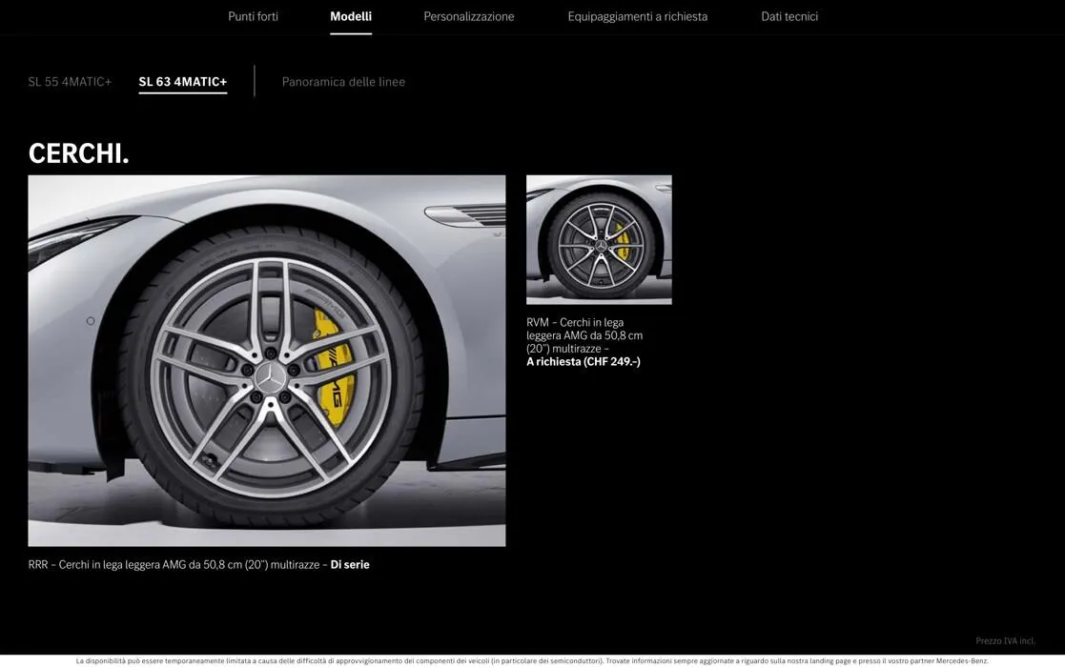Select the Personalizzazione section
The image size is (1065, 667).
click(468, 16)
